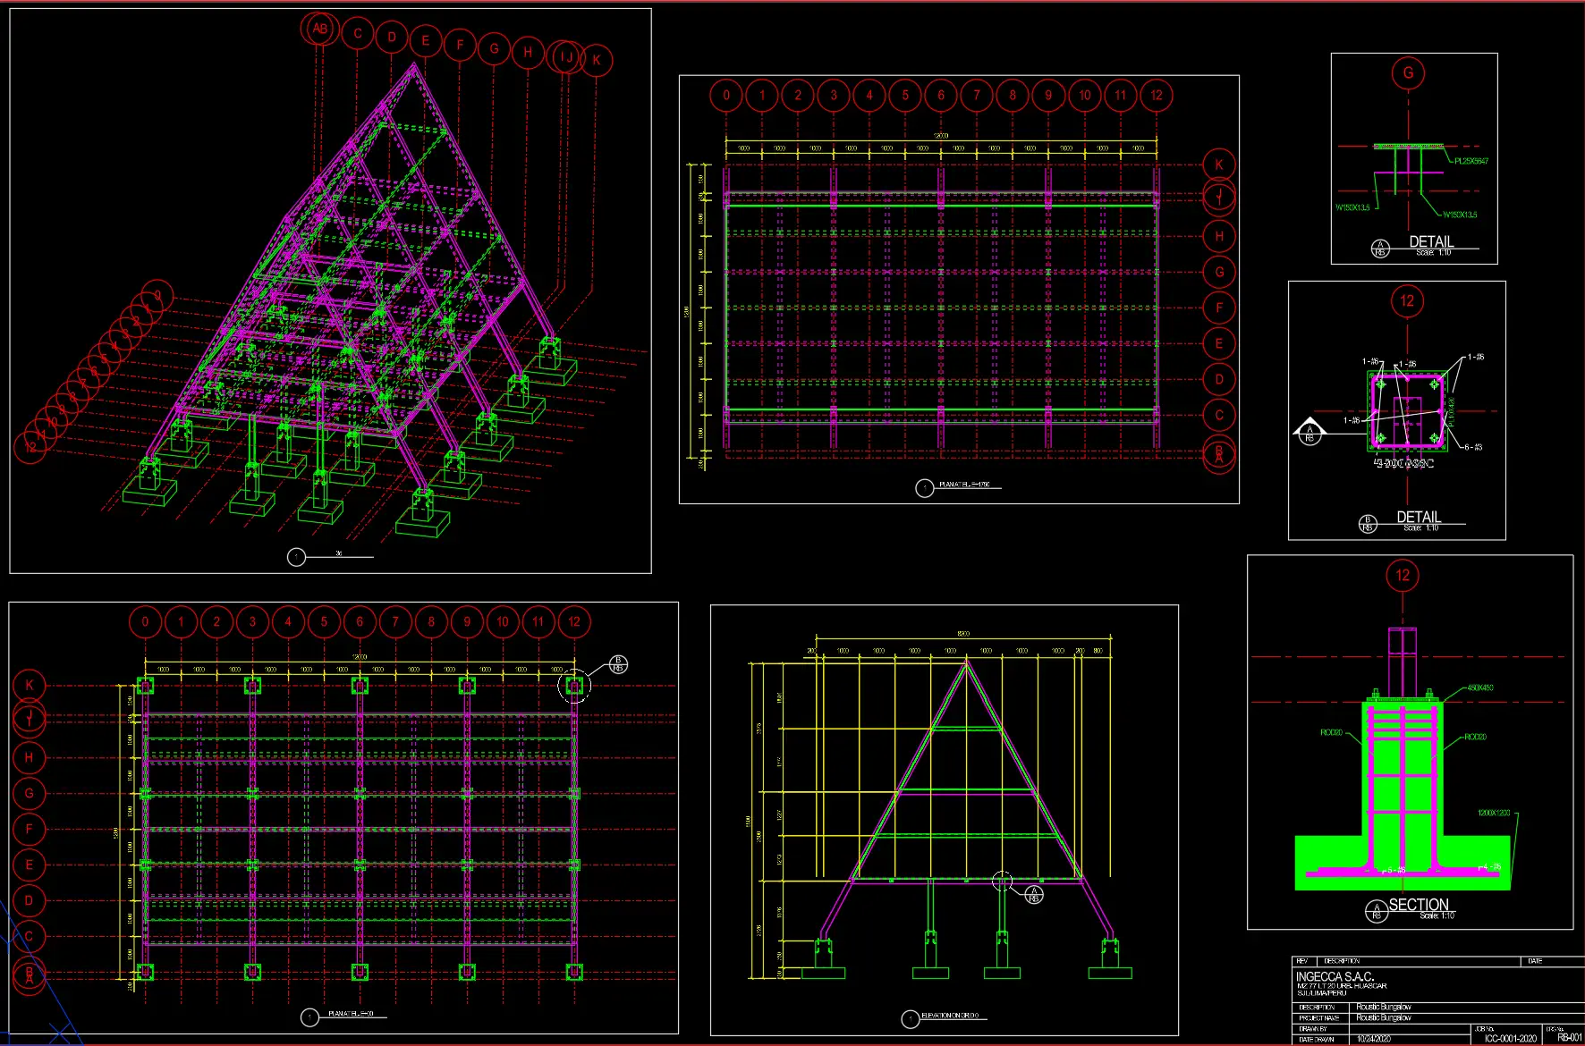Select job number ICC-0001-2020
The width and height of the screenshot is (1585, 1046).
[x=1511, y=1038]
